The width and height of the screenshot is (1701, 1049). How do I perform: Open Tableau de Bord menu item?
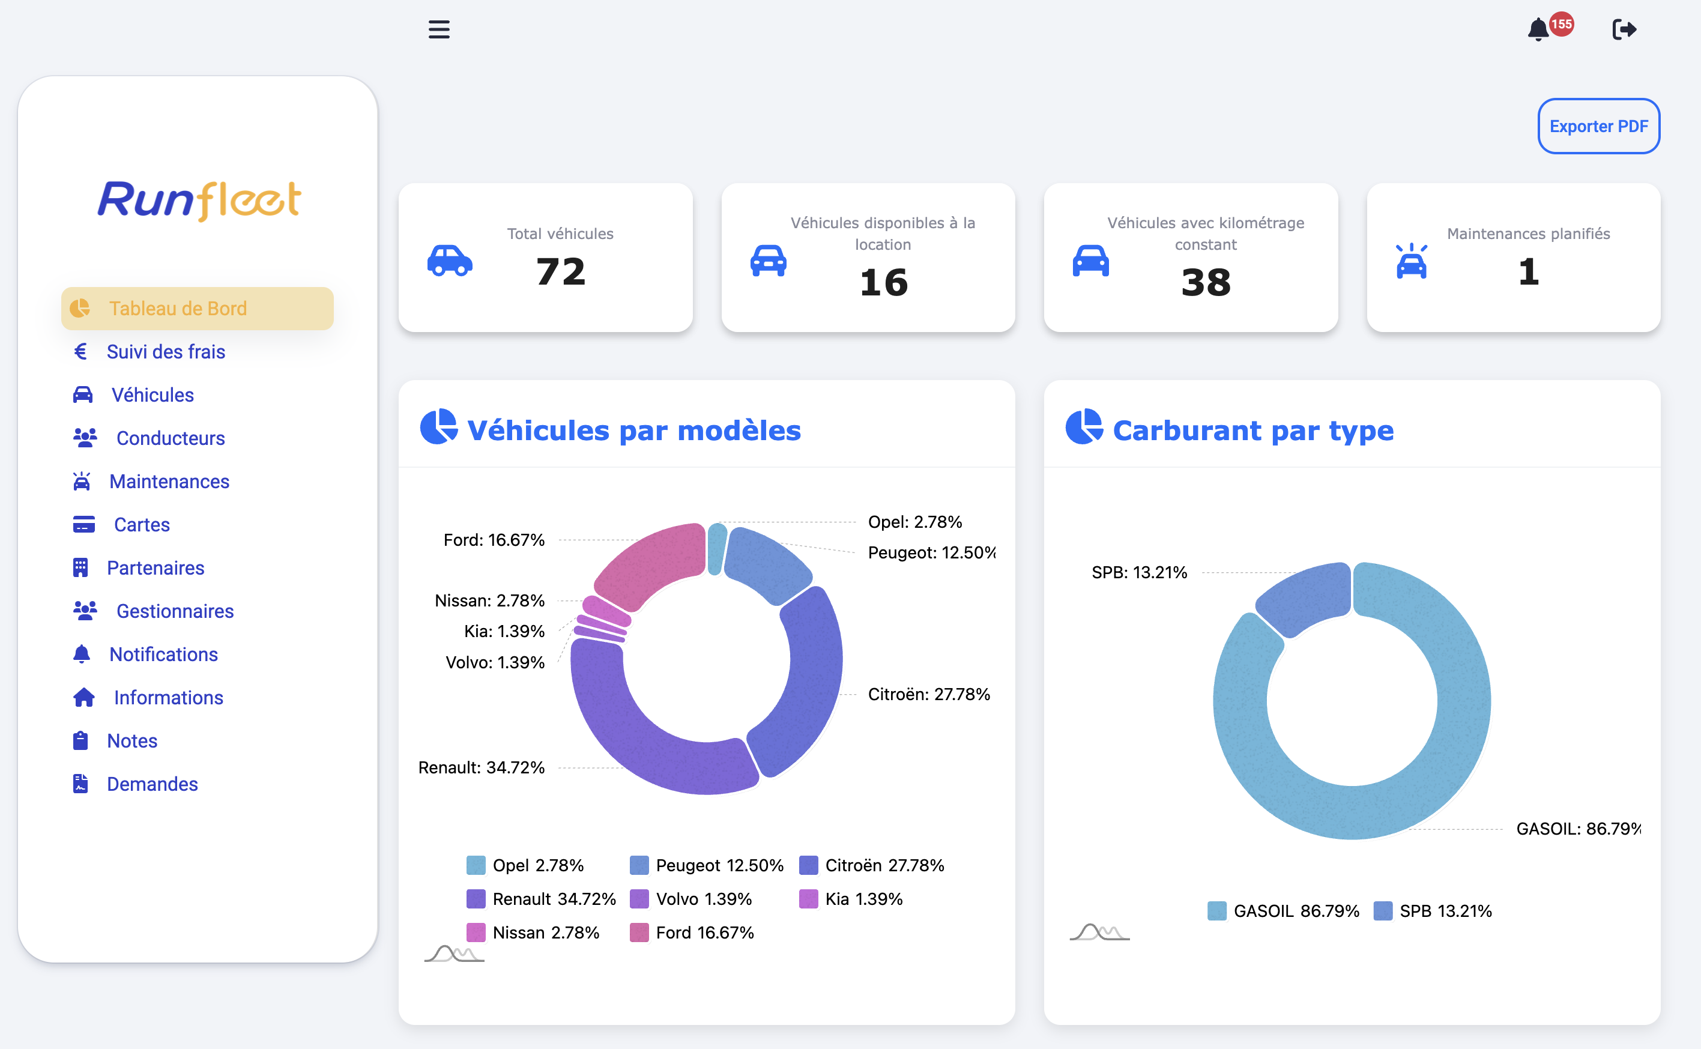(x=178, y=308)
